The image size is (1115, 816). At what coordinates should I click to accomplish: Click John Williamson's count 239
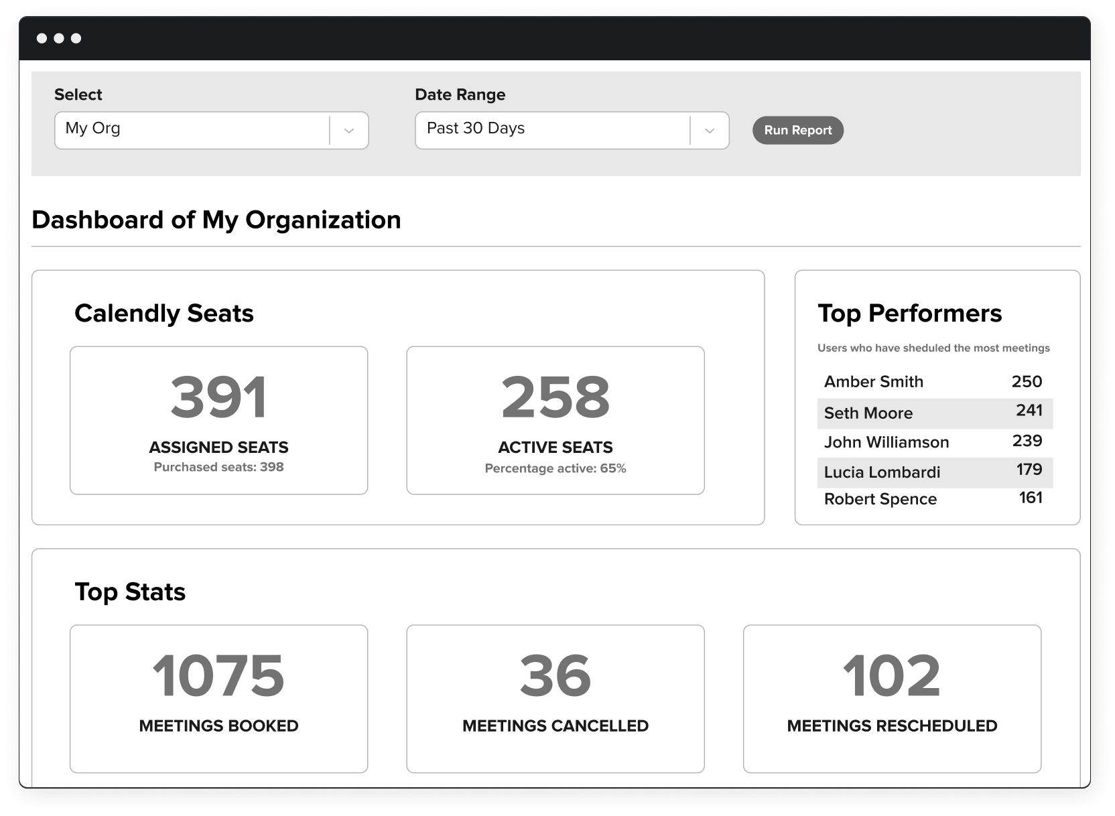(x=1027, y=440)
